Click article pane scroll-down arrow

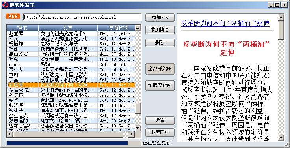tap(281, 138)
